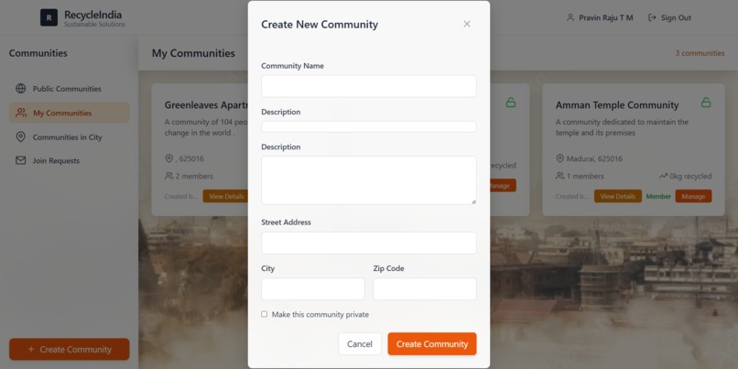
Task: Click the Pravin Raju T M username
Action: point(606,18)
